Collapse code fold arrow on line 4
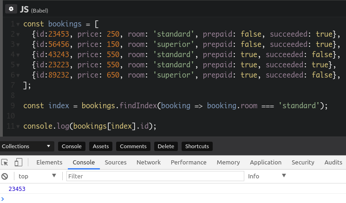 pos(18,55)
